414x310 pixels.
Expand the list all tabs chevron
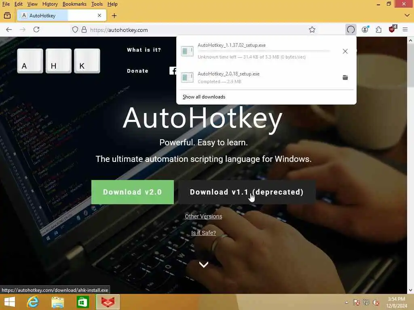[x=407, y=16]
